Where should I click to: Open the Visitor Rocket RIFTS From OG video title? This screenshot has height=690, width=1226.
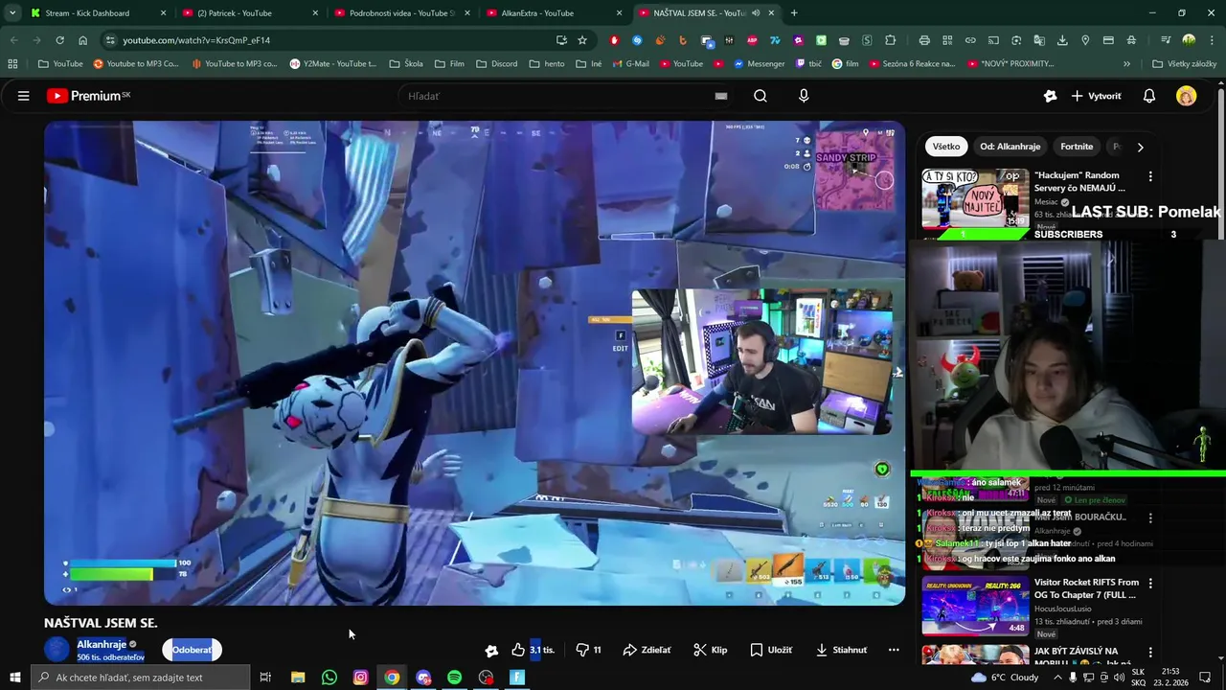coord(1086,588)
